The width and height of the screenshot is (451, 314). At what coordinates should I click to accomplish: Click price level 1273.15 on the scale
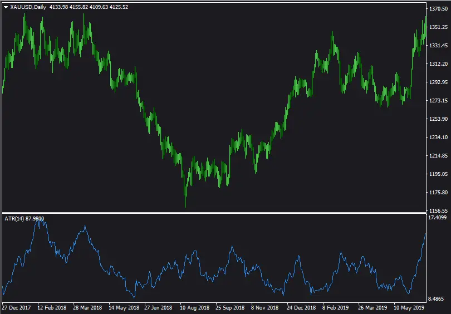click(x=438, y=101)
